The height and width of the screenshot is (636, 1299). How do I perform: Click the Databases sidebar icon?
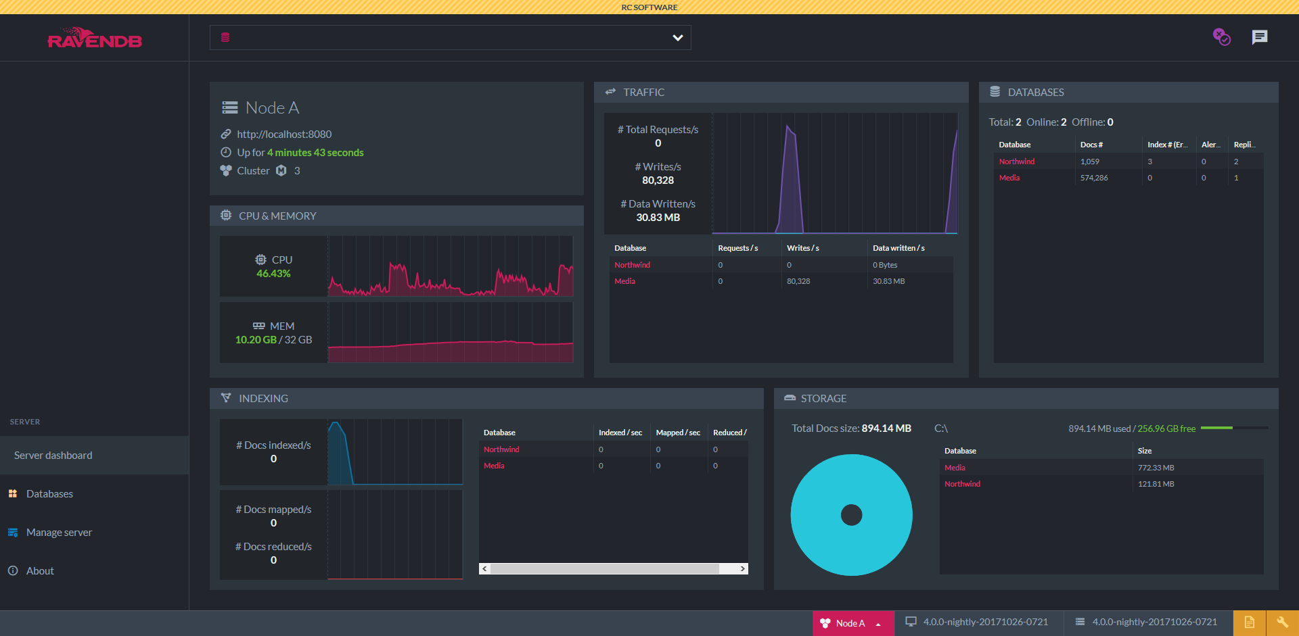pyautogui.click(x=13, y=493)
